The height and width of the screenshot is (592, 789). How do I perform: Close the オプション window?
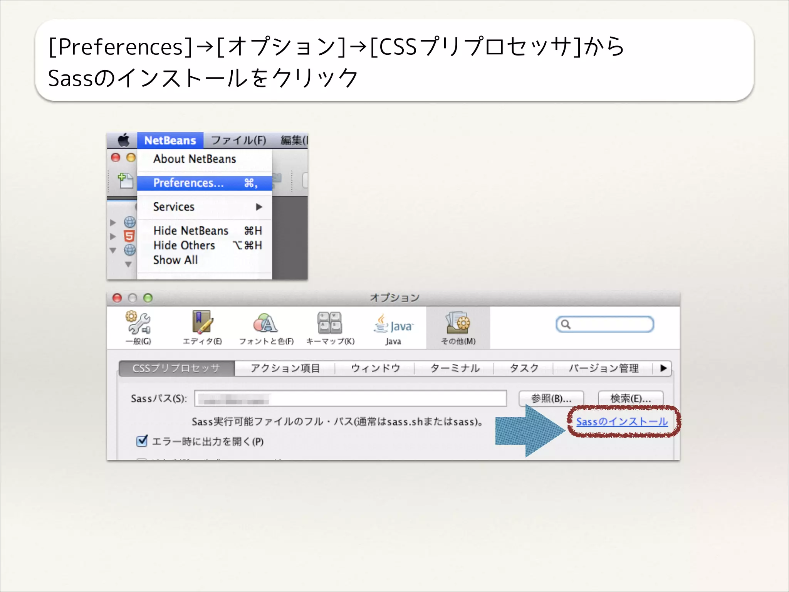coord(117,298)
